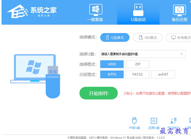This screenshot has height=139, width=191.
Task: Select 本地模式 local mode
Action: (179, 37)
